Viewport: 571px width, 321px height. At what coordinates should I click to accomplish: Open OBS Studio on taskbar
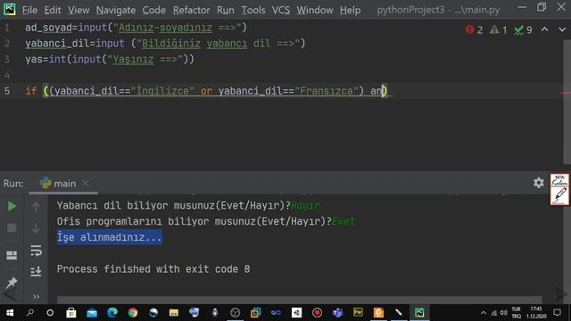236,313
